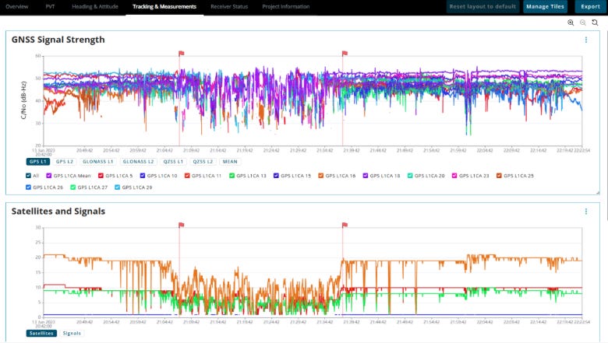The image size is (608, 343).
Task: Click the zoom out magnifier icon
Action: coord(583,23)
